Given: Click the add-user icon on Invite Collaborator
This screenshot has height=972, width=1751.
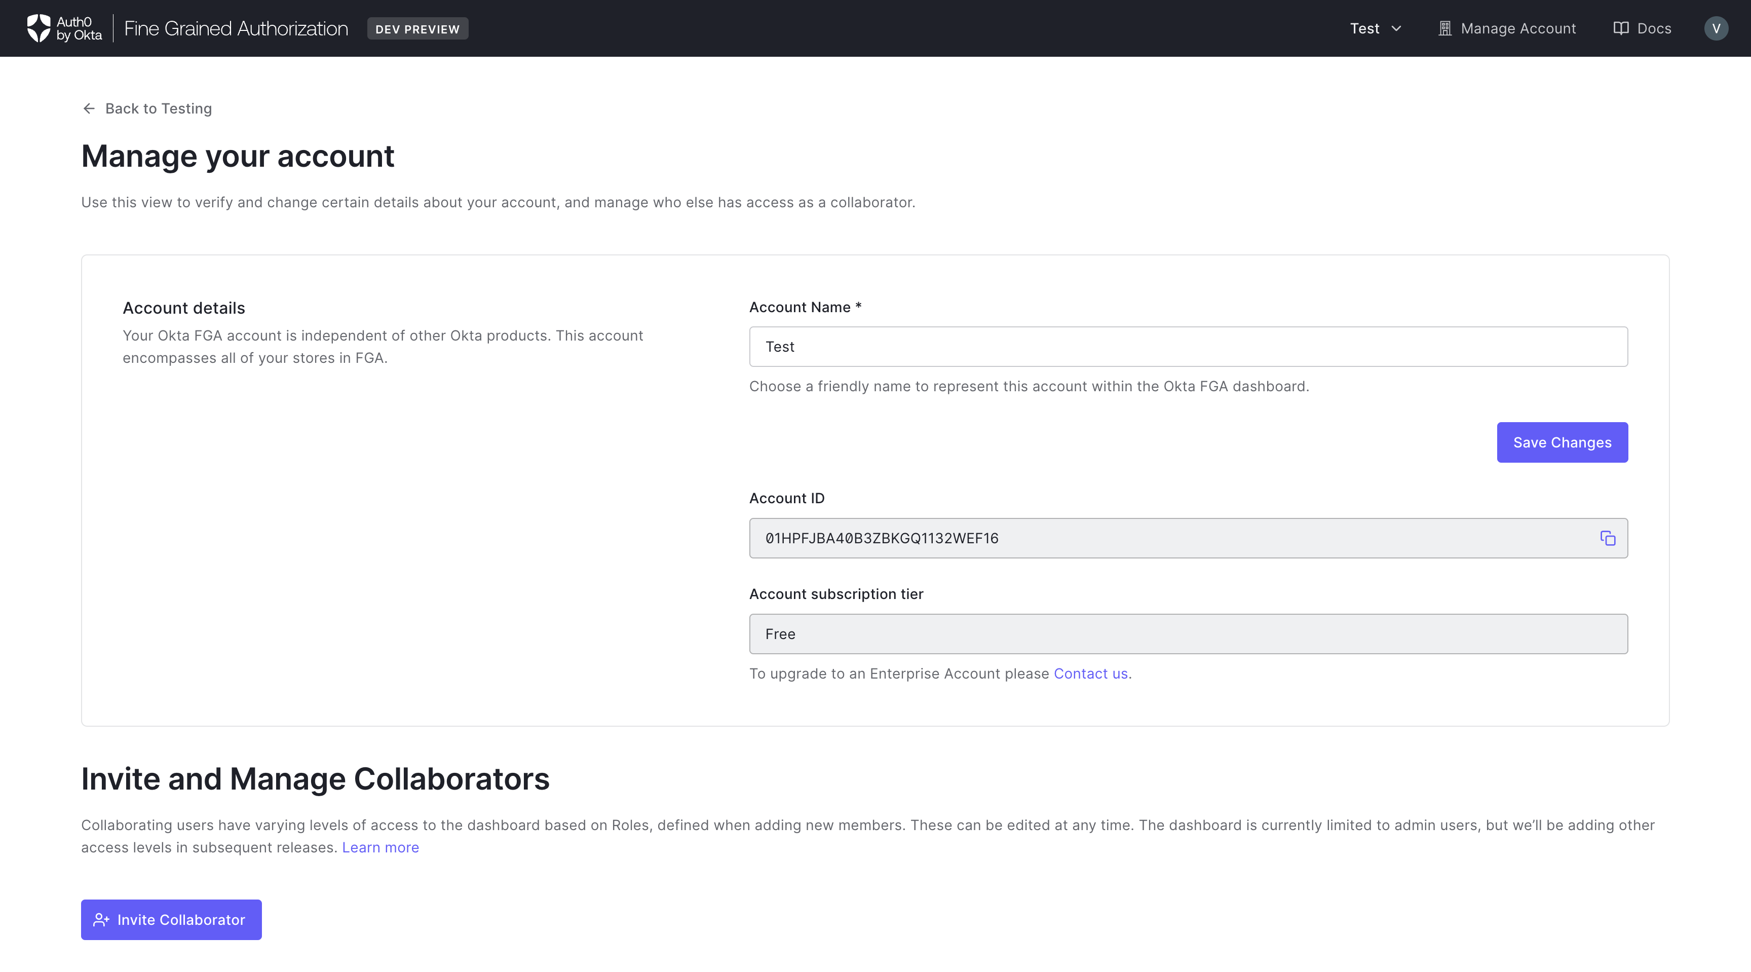Looking at the screenshot, I should pyautogui.click(x=101, y=920).
